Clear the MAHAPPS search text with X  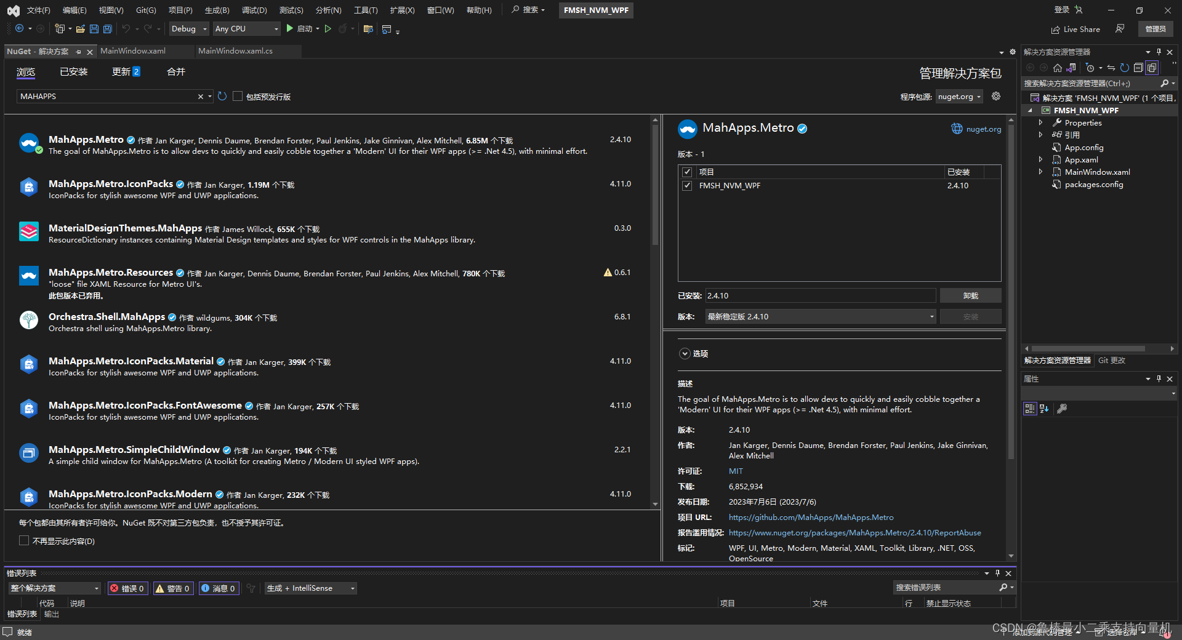tap(201, 97)
